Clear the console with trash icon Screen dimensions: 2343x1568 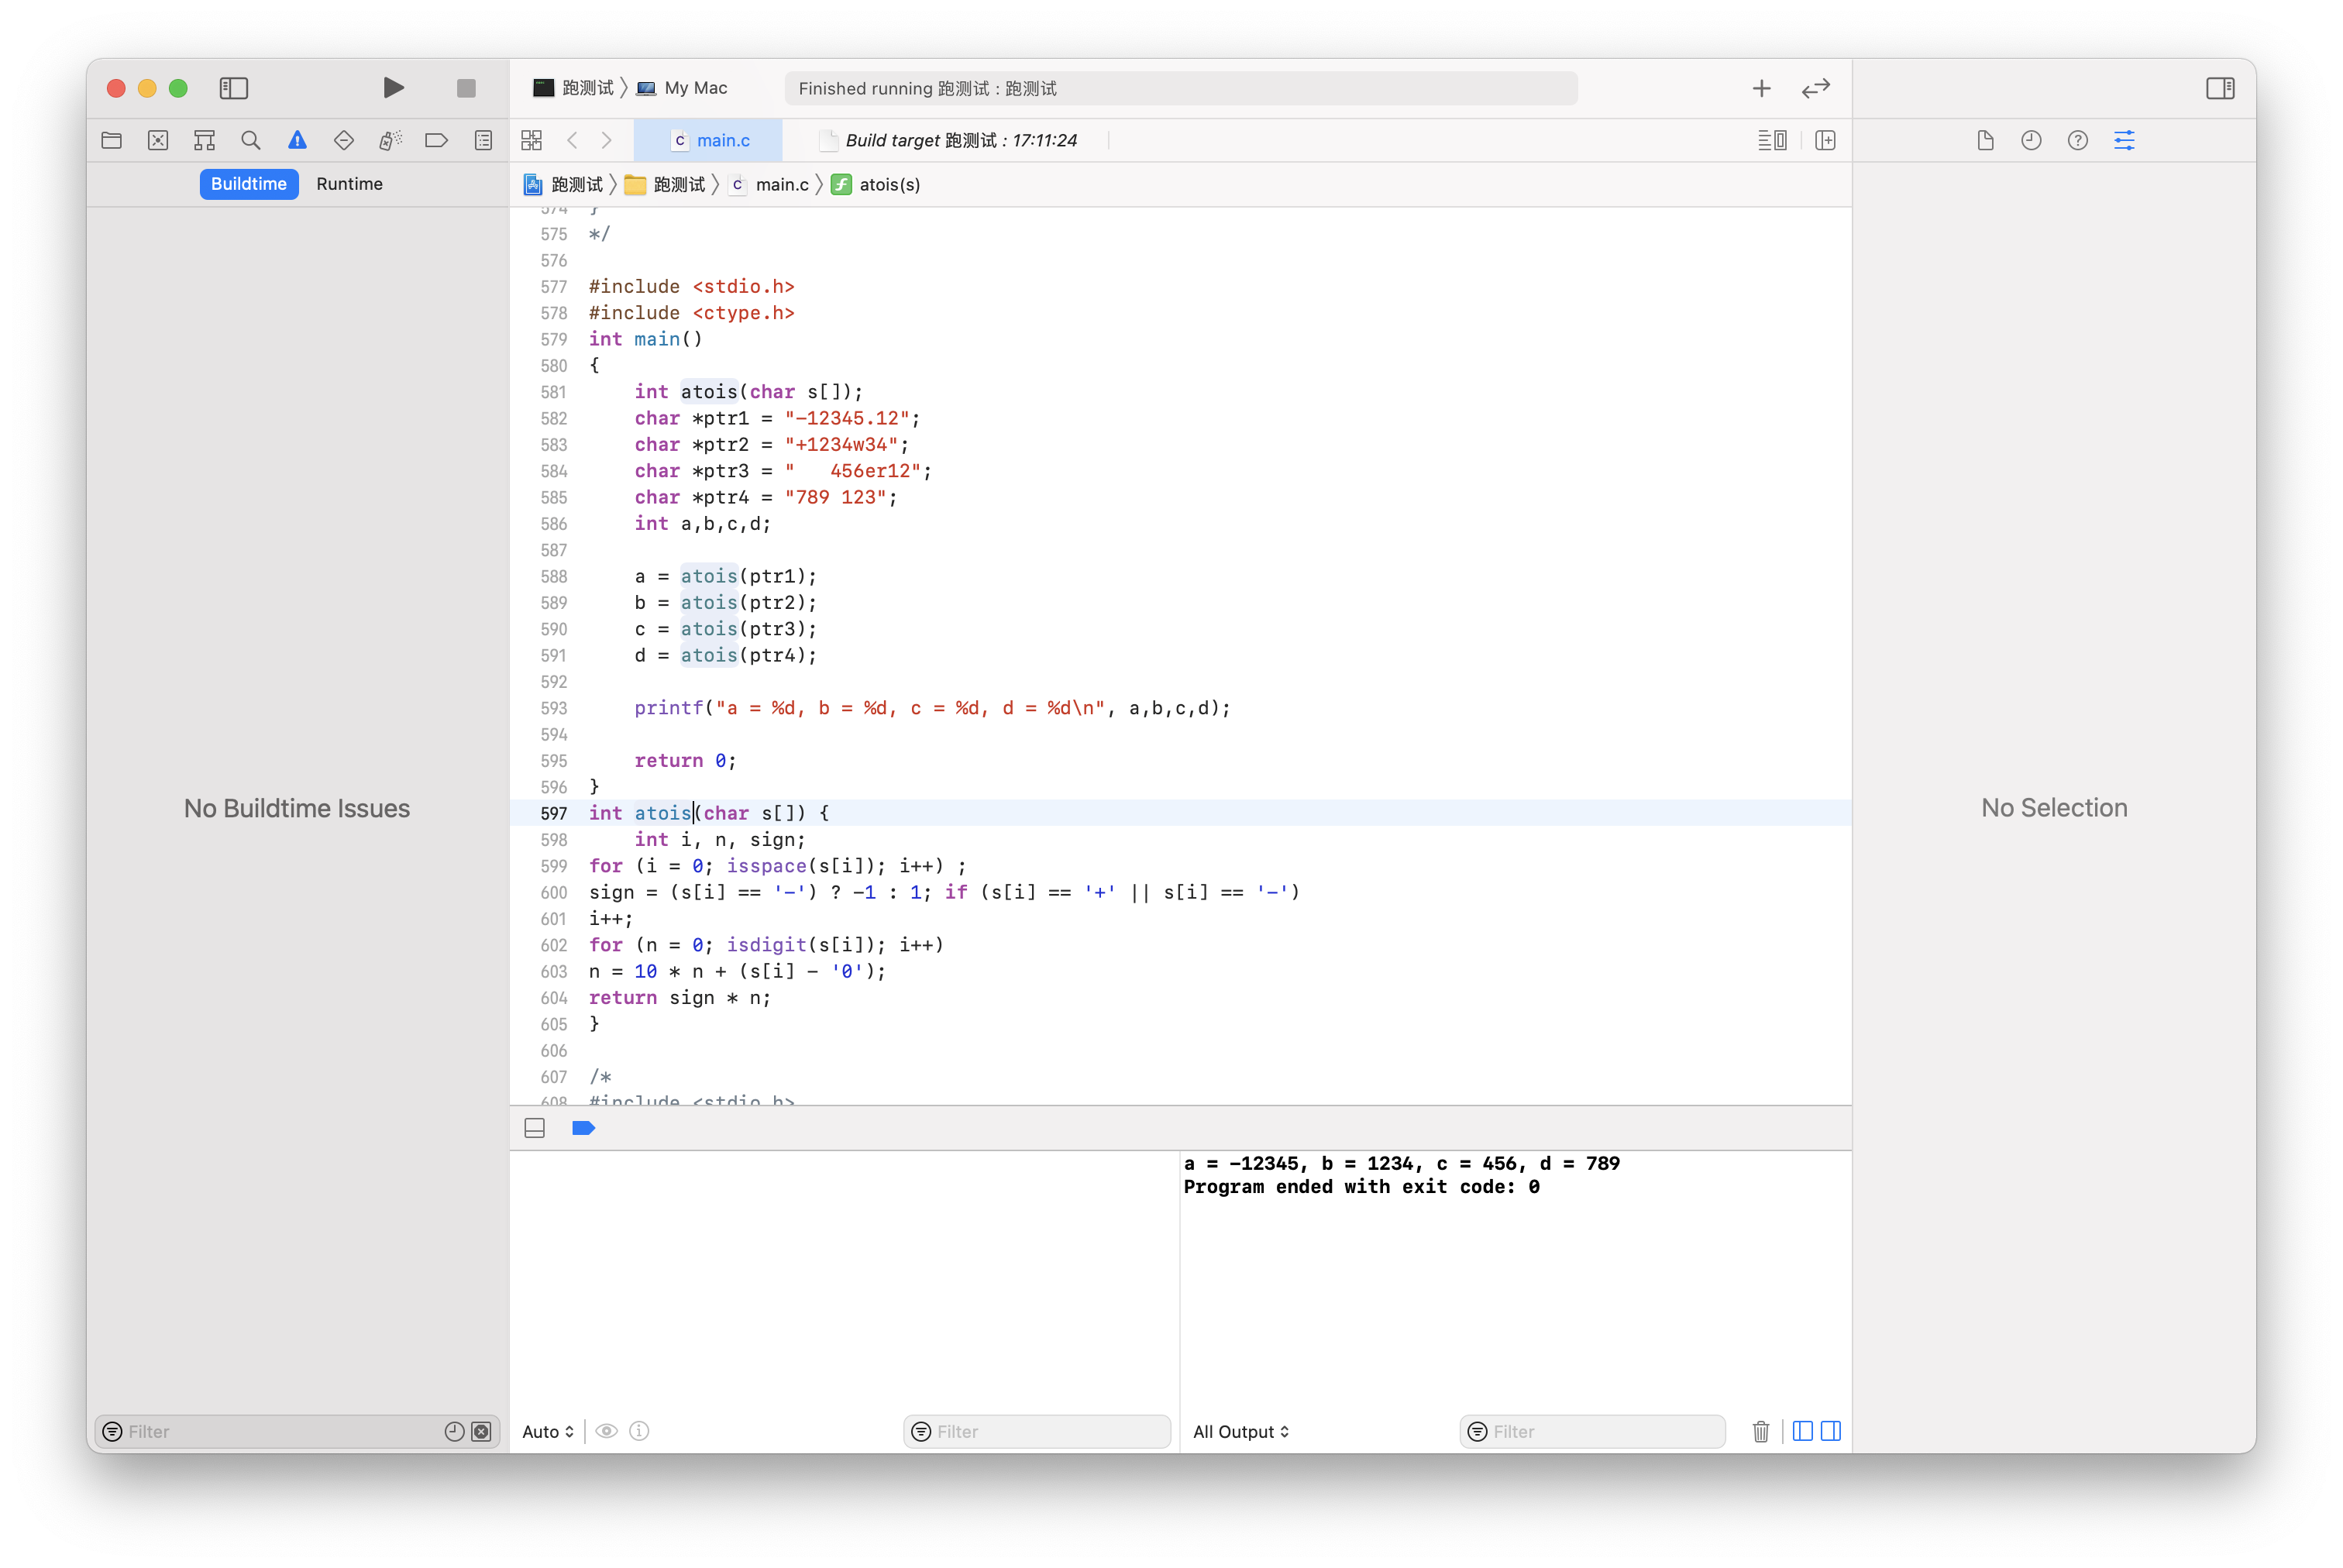point(1760,1431)
